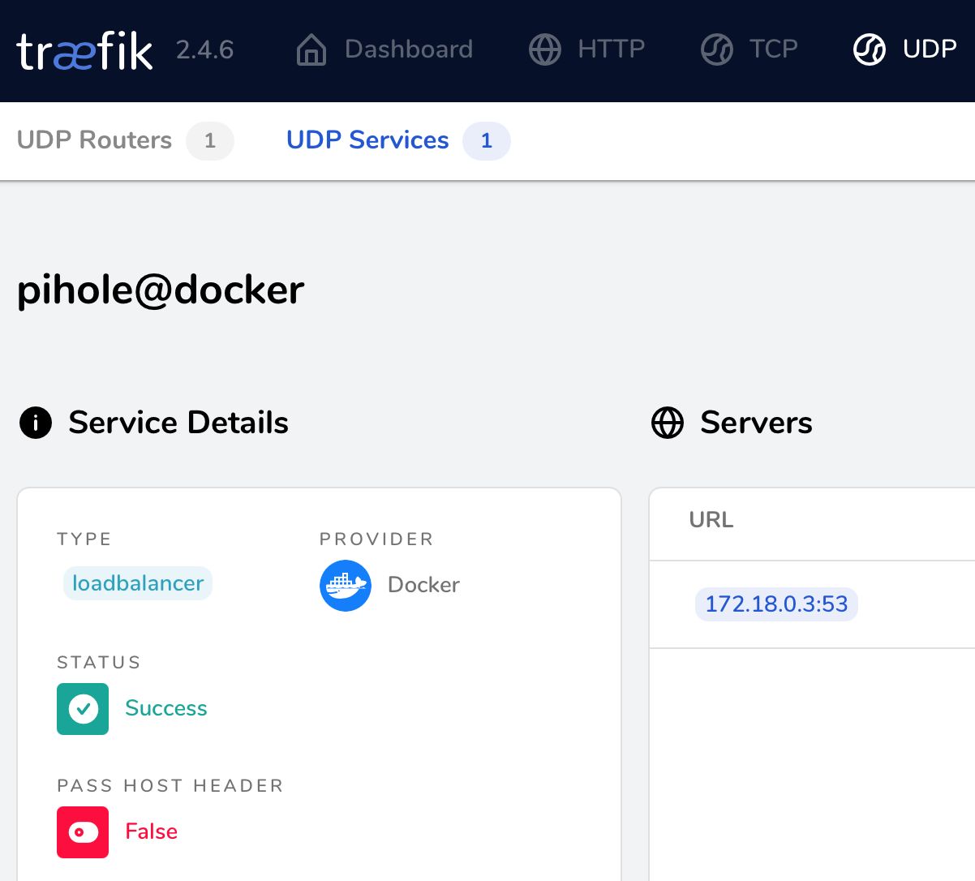Viewport: 975px width, 881px height.
Task: Click the UDP globe icon
Action: [870, 49]
